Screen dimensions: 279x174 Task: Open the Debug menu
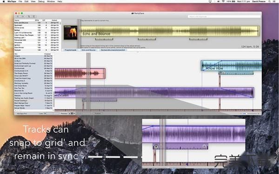click(x=41, y=1)
